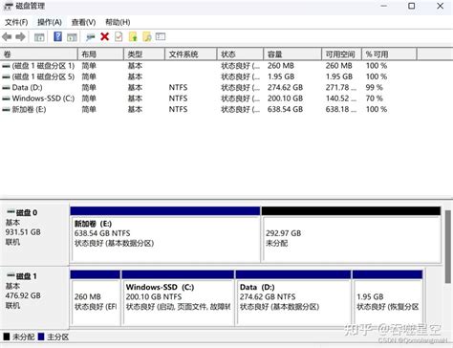Click the blue Help question-mark icon
453x348 pixels.
point(57,36)
